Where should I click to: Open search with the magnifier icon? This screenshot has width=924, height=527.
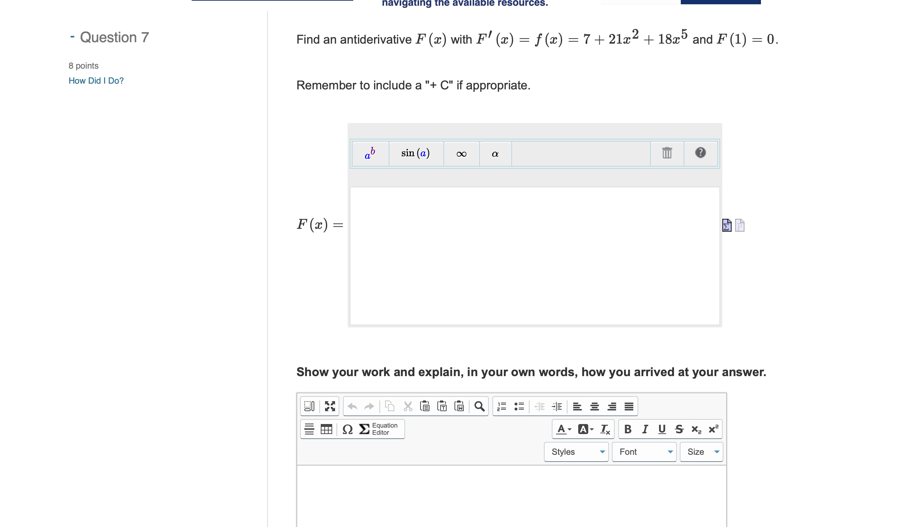click(480, 406)
